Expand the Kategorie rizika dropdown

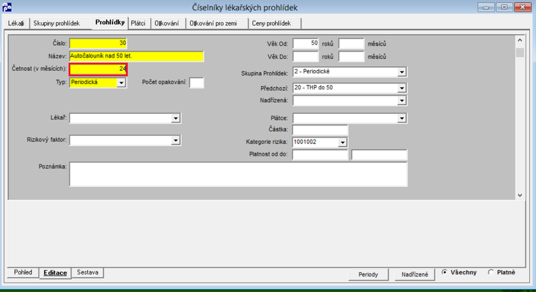pyautogui.click(x=342, y=142)
